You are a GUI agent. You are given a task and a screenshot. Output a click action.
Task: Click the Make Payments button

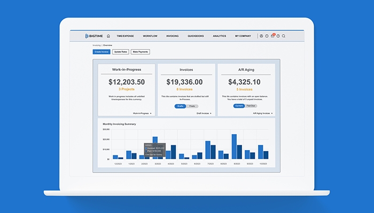[140, 52]
